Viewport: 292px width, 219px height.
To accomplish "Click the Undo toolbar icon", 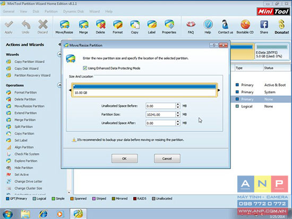I will pyautogui.click(x=25, y=27).
